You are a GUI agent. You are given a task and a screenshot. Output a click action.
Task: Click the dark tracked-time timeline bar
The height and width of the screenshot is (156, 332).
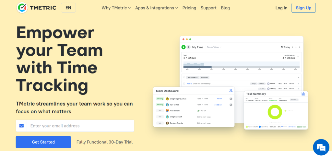197,67
